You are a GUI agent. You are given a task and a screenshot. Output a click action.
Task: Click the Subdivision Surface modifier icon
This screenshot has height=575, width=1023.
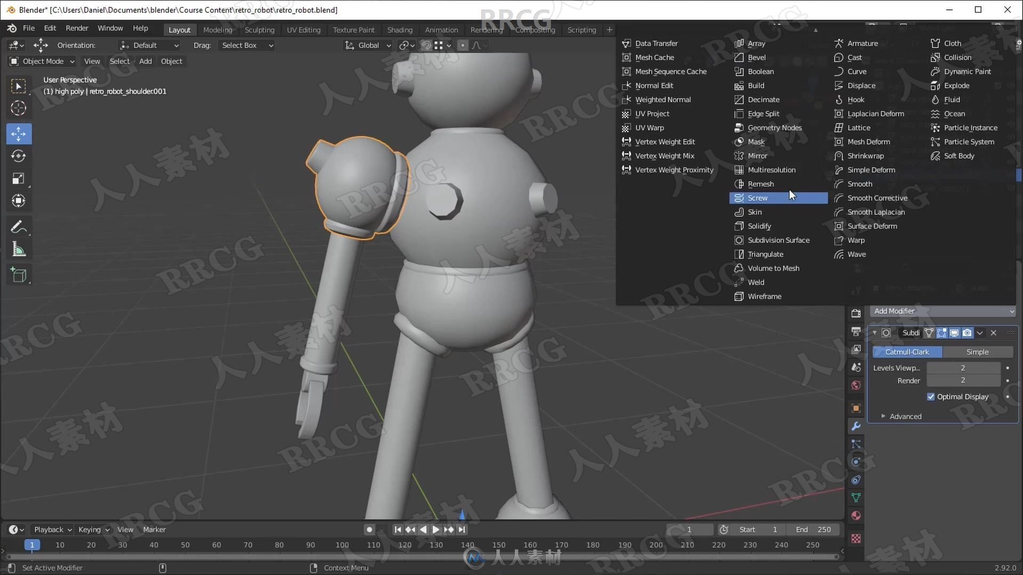pyautogui.click(x=738, y=240)
